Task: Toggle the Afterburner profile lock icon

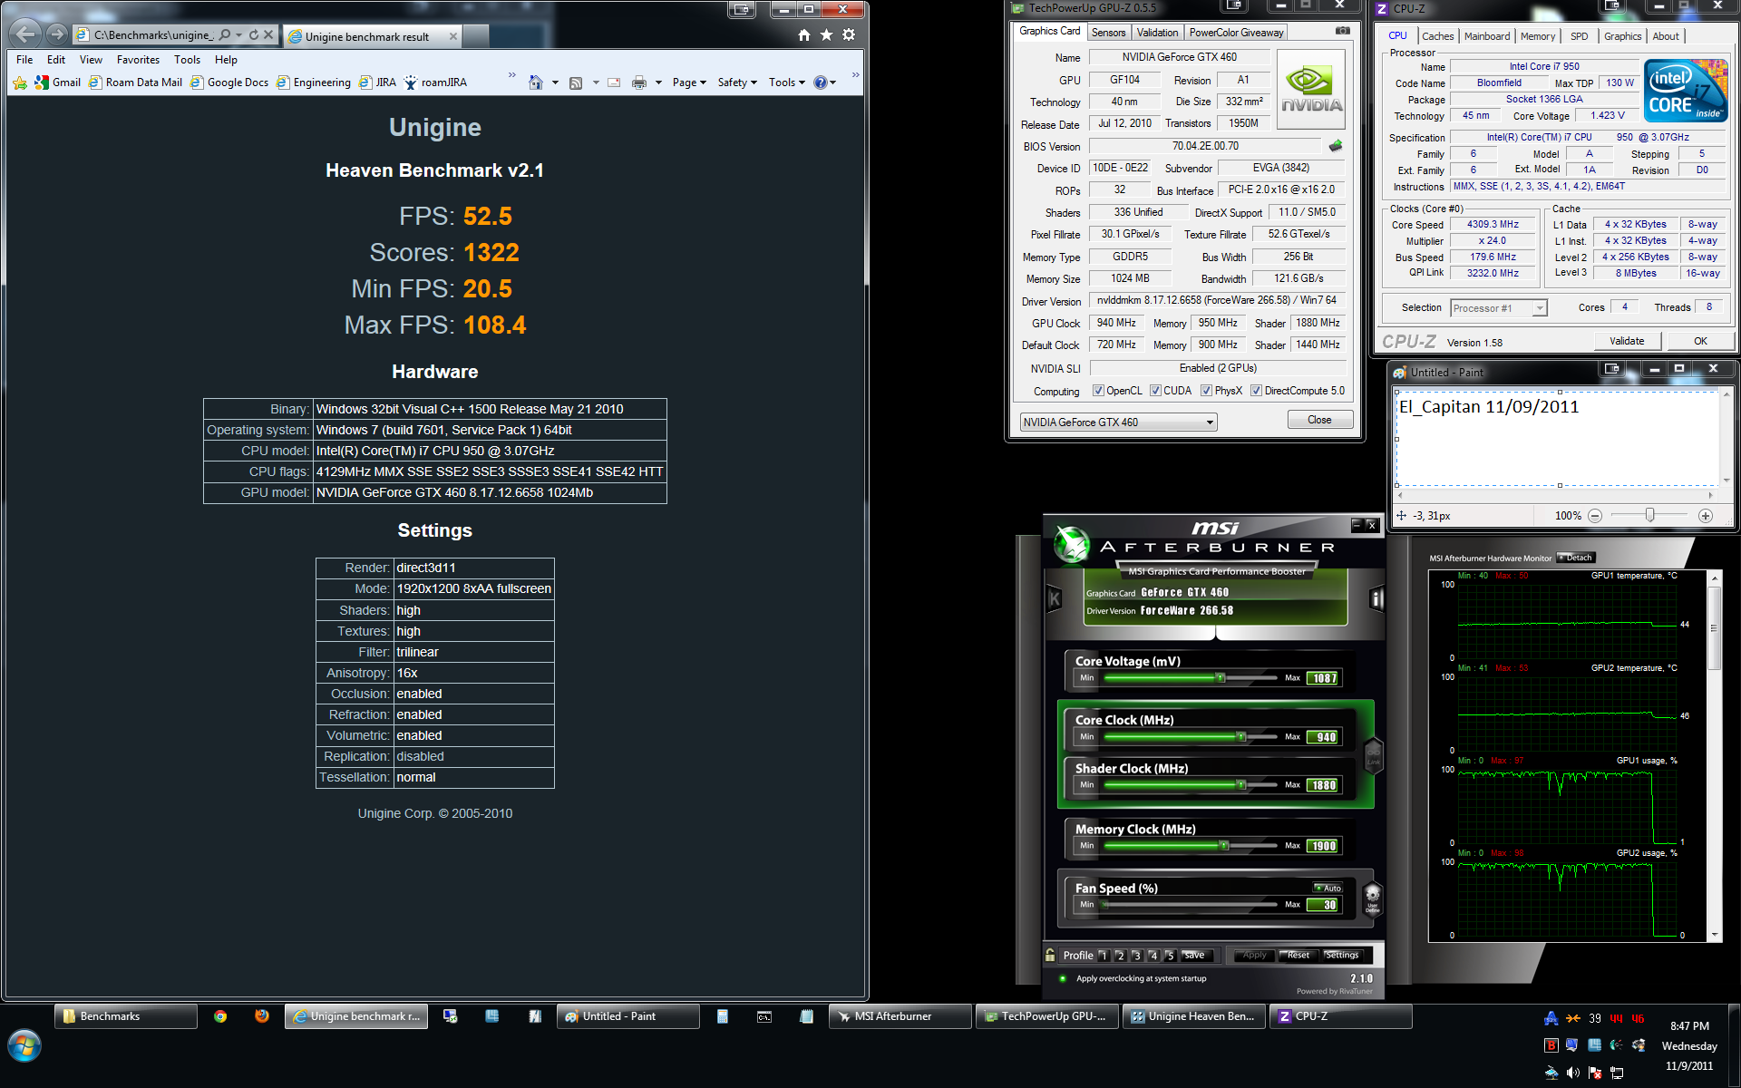Action: point(1050,955)
